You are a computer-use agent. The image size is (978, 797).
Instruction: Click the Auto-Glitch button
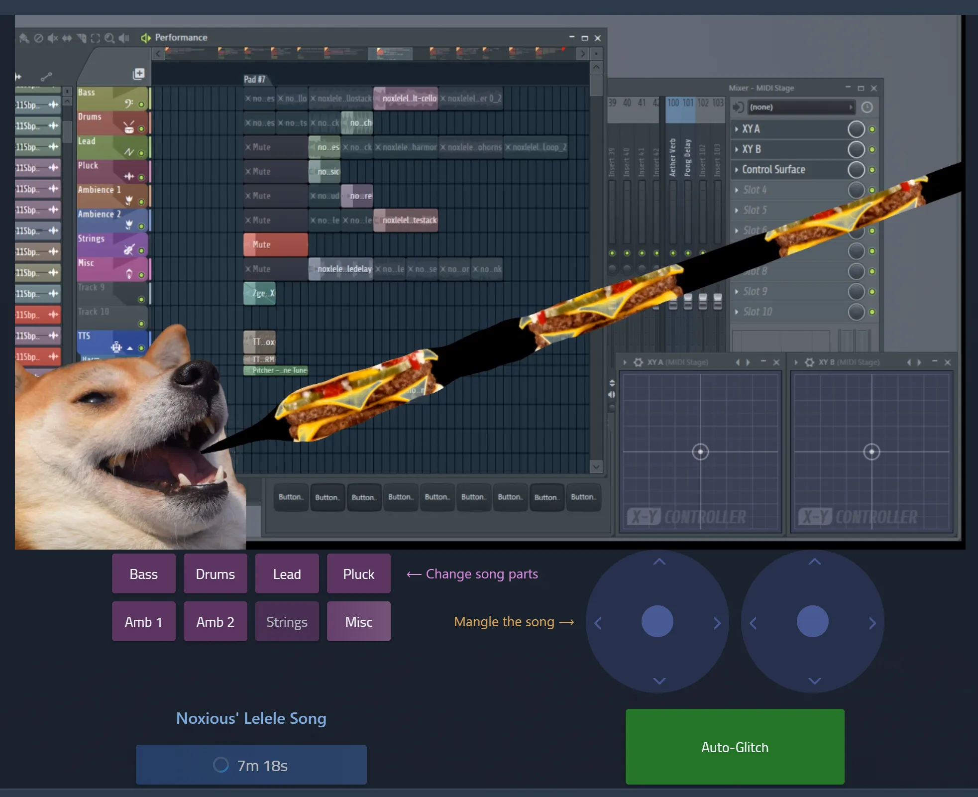click(735, 747)
